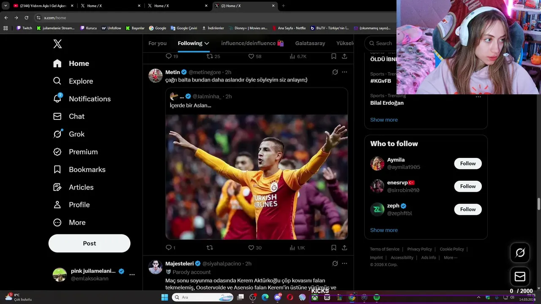541x304 pixels.
Task: Ask Grok about Majesteleri's post
Action: [335, 263]
